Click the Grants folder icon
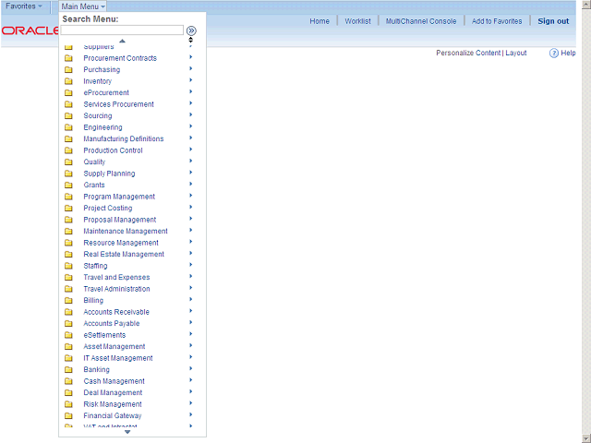Viewport: 591px width, 443px height. (x=68, y=185)
